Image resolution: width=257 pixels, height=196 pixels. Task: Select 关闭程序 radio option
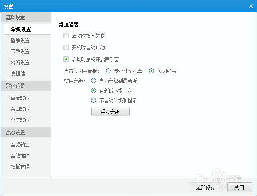click(x=151, y=71)
